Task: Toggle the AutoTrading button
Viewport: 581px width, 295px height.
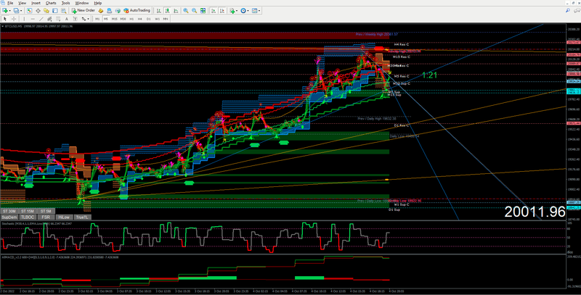Action: [x=137, y=11]
